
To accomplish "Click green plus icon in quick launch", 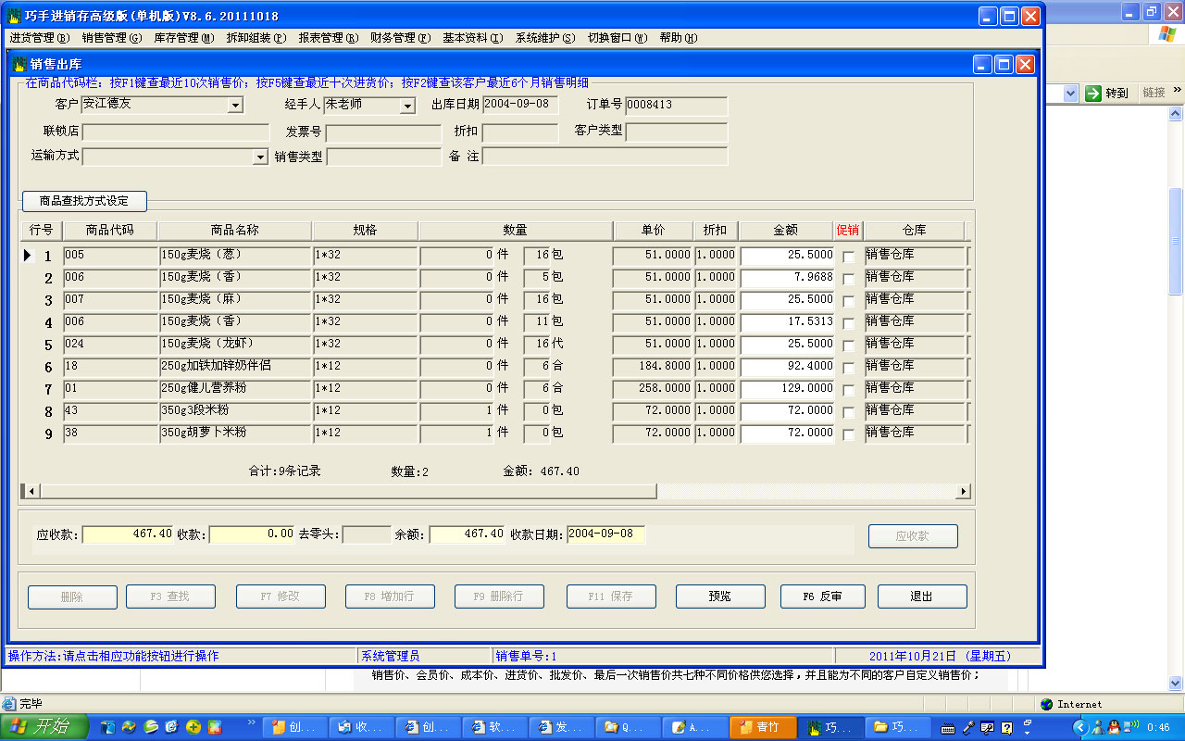I will pyautogui.click(x=193, y=727).
